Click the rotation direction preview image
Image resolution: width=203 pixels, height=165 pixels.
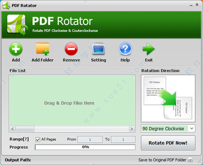coord(168,98)
